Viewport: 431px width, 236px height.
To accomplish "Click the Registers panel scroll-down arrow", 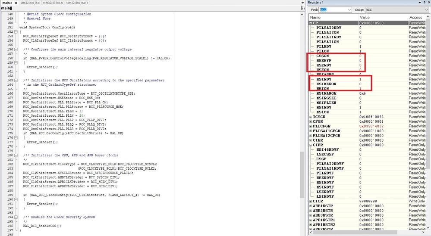I will (x=428, y=228).
